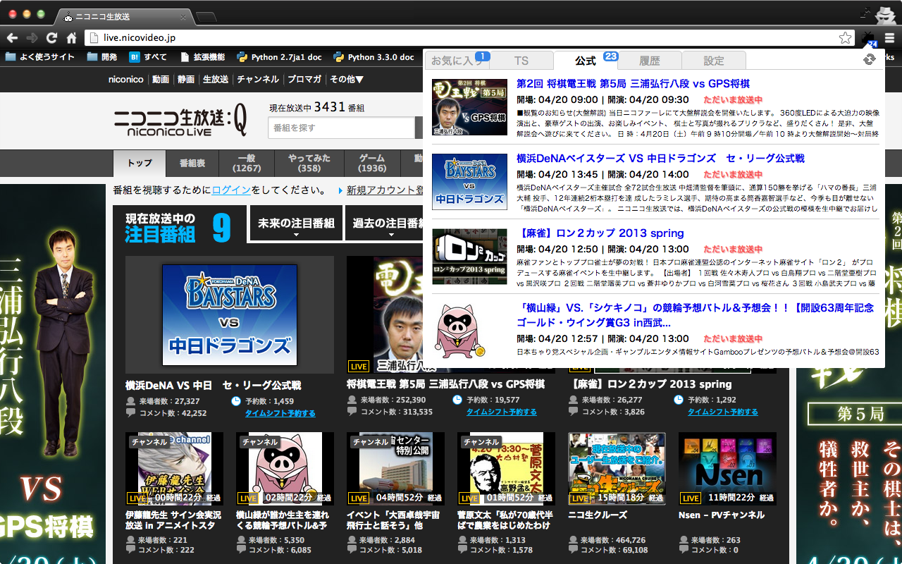Image resolution: width=902 pixels, height=564 pixels.
Task: Open the Chrome menu hamburger icon
Action: pyautogui.click(x=890, y=38)
